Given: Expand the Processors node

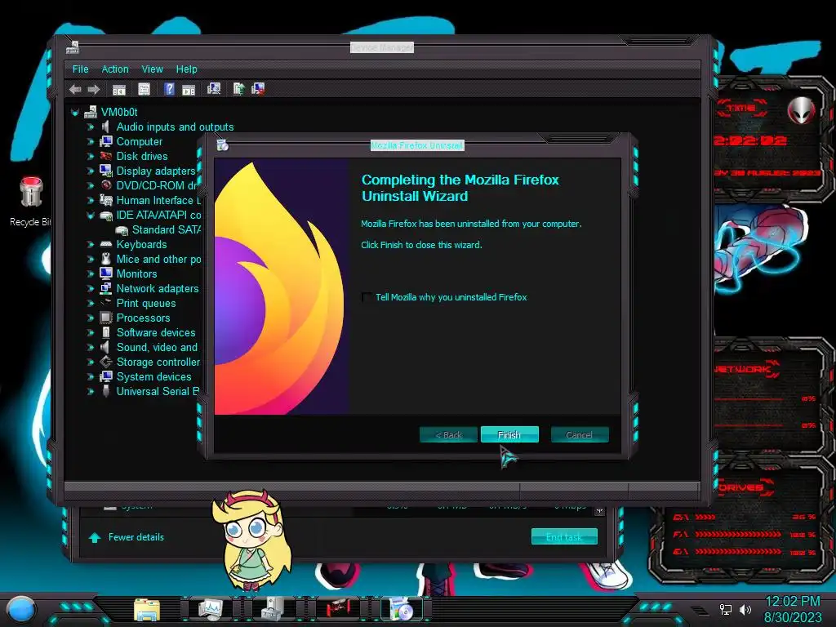Looking at the screenshot, I should pos(90,318).
